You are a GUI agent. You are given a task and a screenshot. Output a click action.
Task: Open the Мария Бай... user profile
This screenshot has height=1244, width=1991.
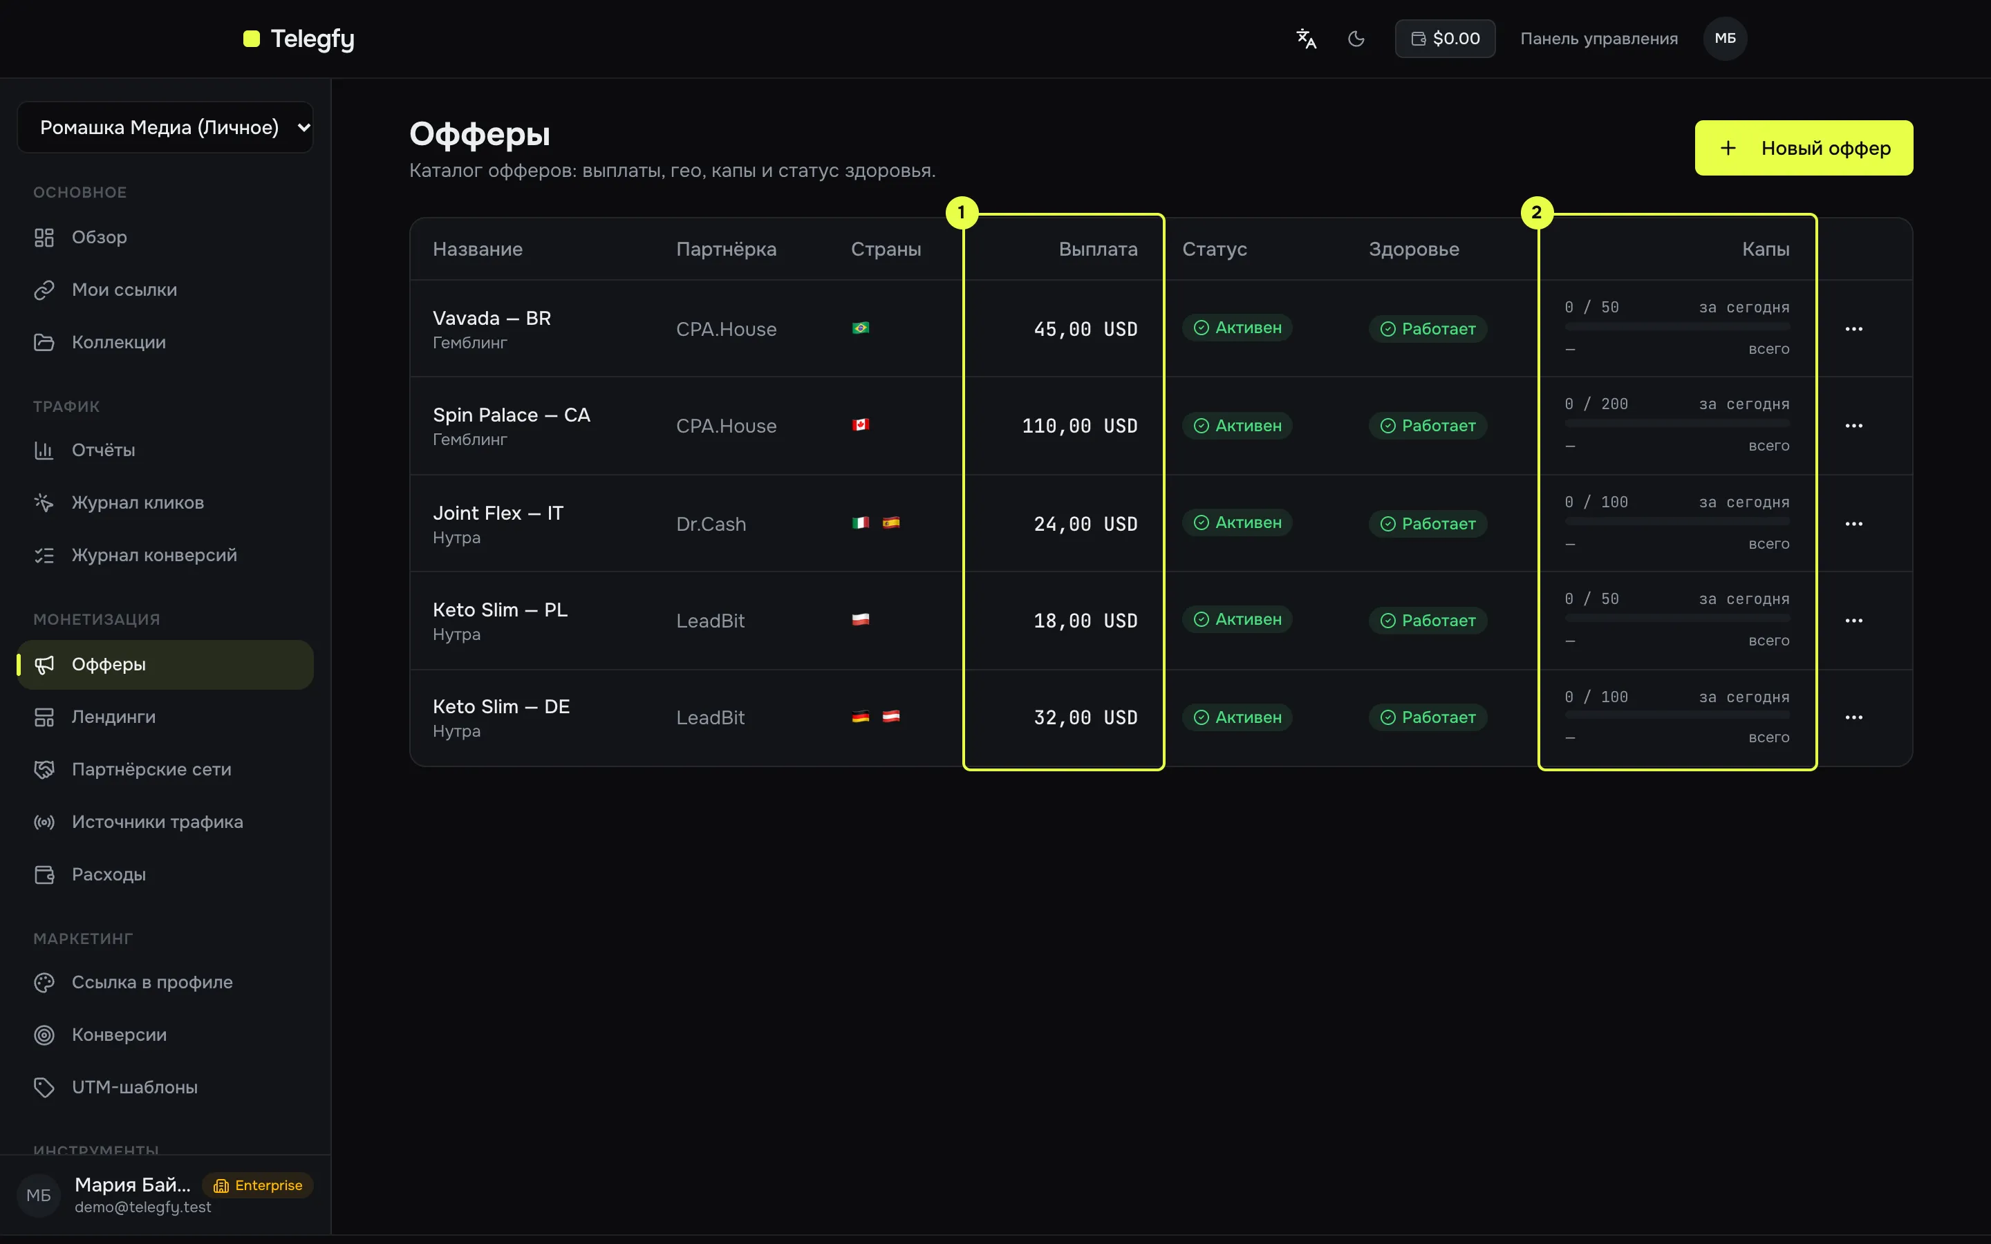click(133, 1185)
